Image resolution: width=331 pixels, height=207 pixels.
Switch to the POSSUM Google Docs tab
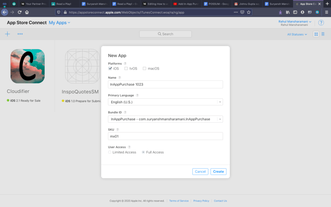coord(217,4)
